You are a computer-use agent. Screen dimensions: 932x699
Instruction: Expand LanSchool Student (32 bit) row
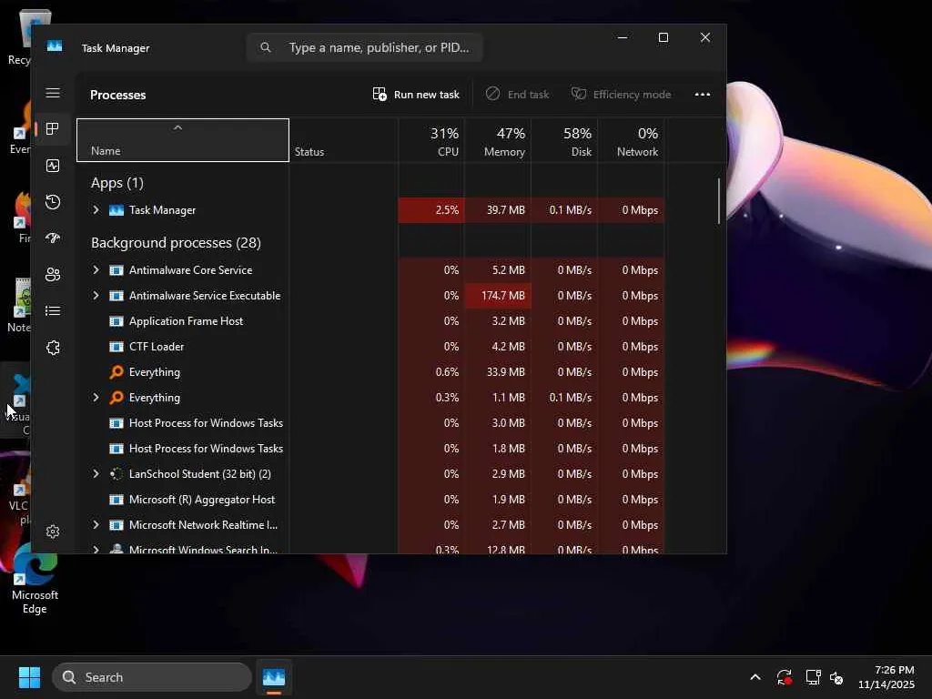96,473
